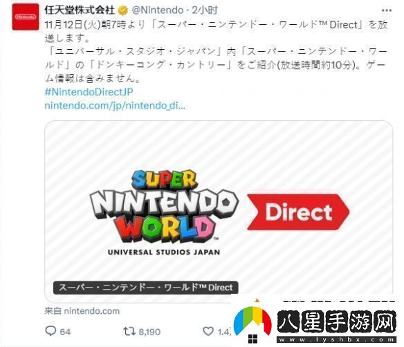This screenshot has height=347, width=404.
Task: Click the reply speech bubble icon
Action: coord(50,331)
